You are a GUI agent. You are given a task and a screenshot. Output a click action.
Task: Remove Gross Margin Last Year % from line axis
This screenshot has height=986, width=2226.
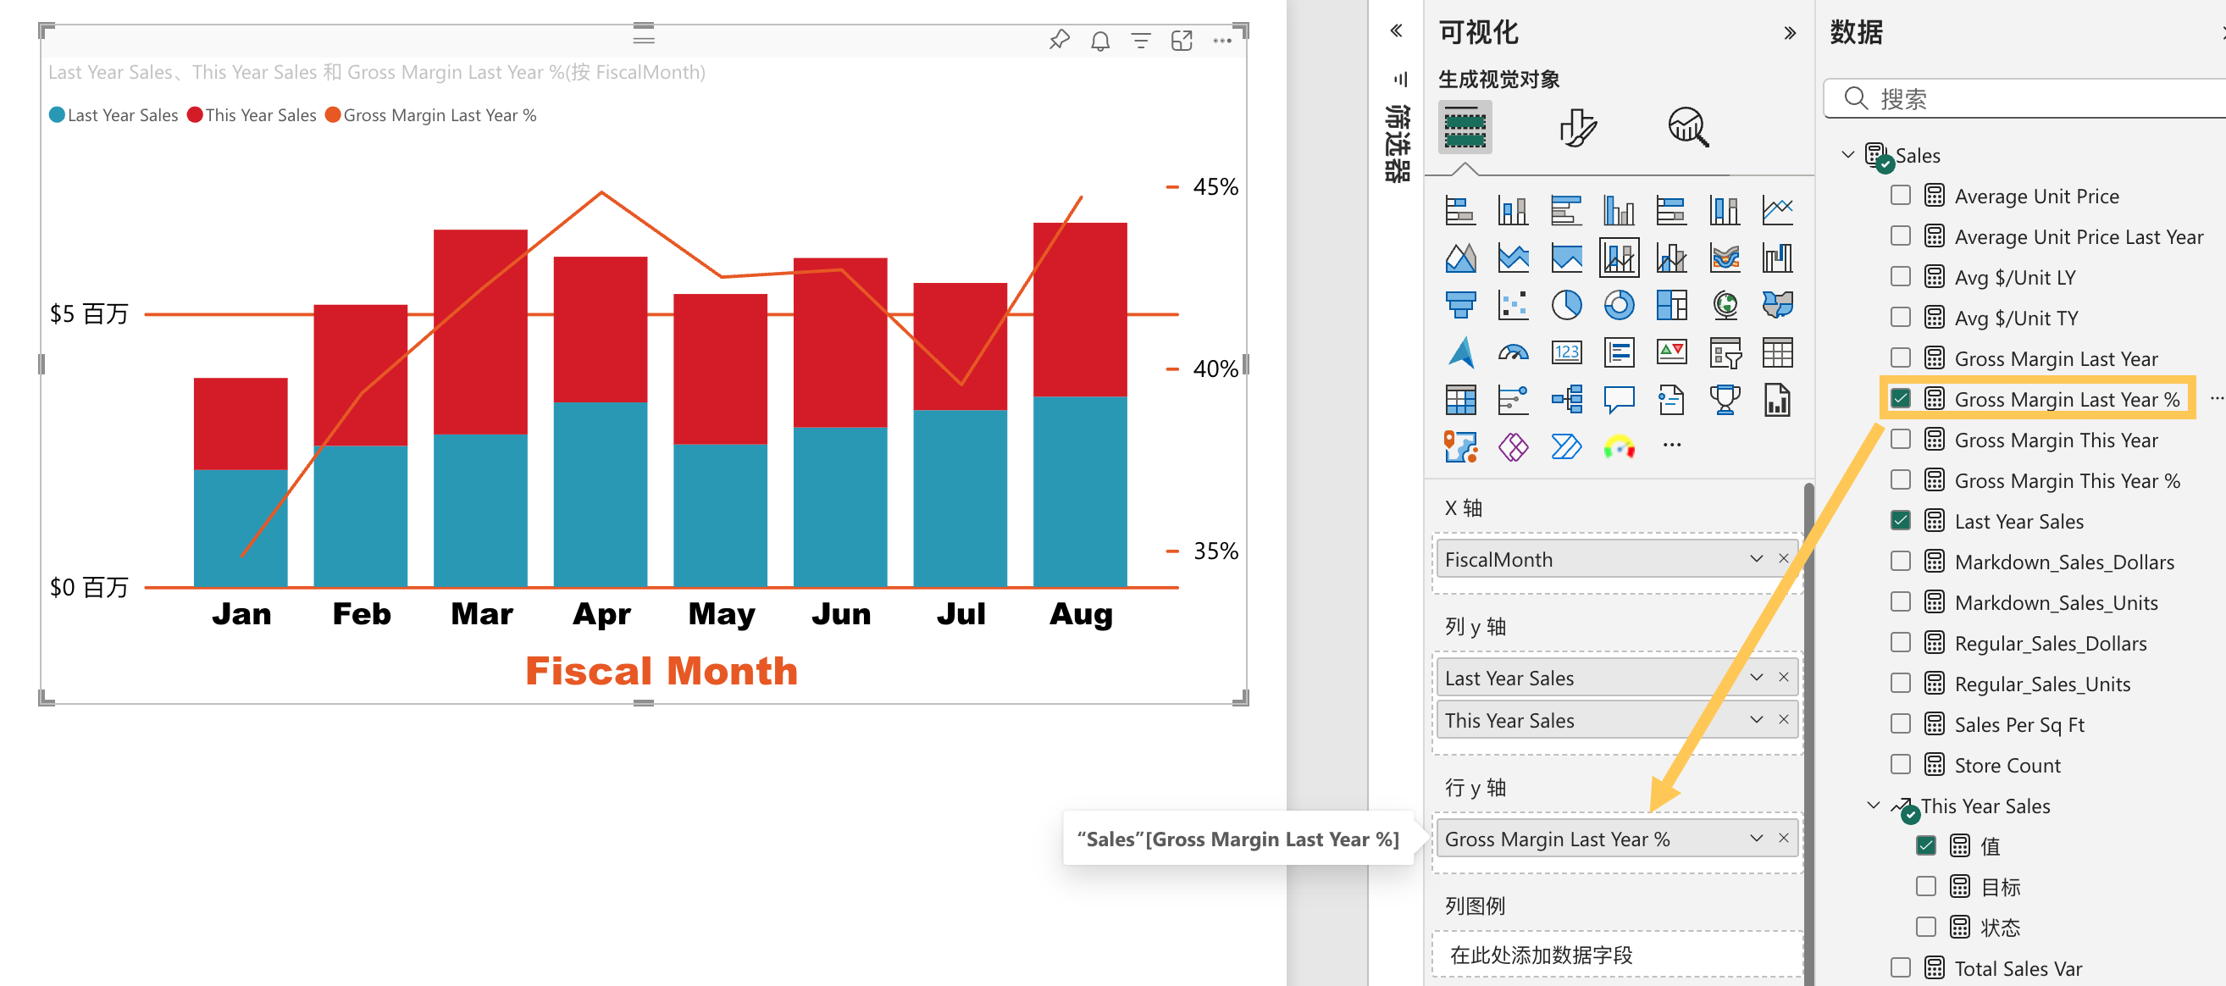pyautogui.click(x=1784, y=839)
